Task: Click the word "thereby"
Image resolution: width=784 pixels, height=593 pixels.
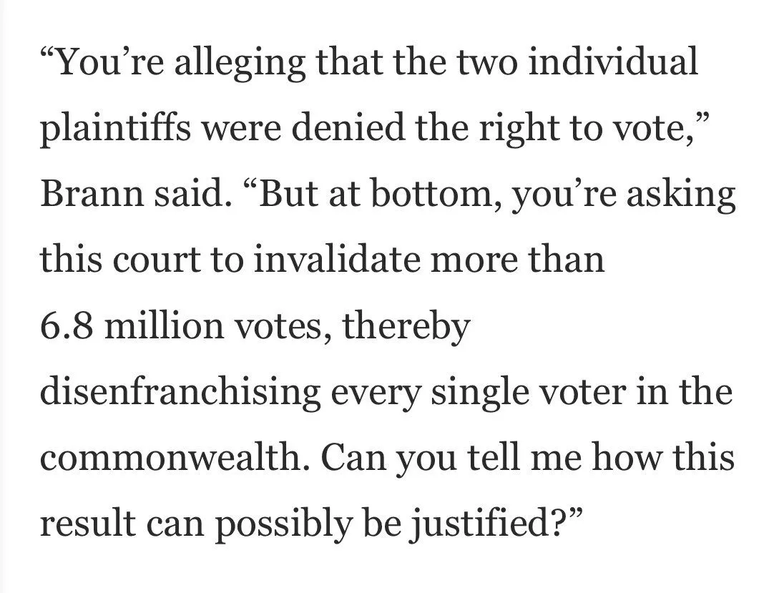Action: click(x=406, y=325)
